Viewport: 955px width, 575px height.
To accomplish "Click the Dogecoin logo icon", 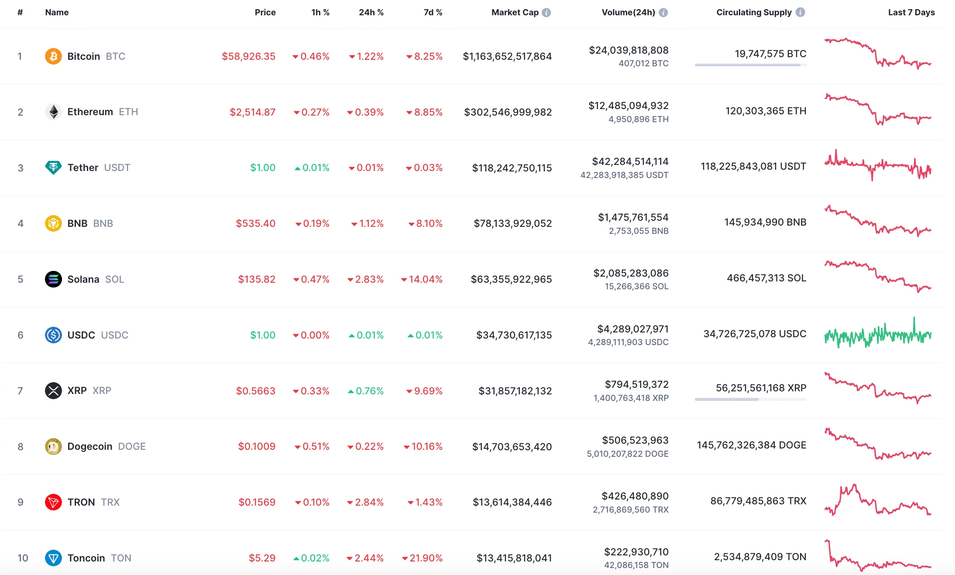I will coord(53,446).
